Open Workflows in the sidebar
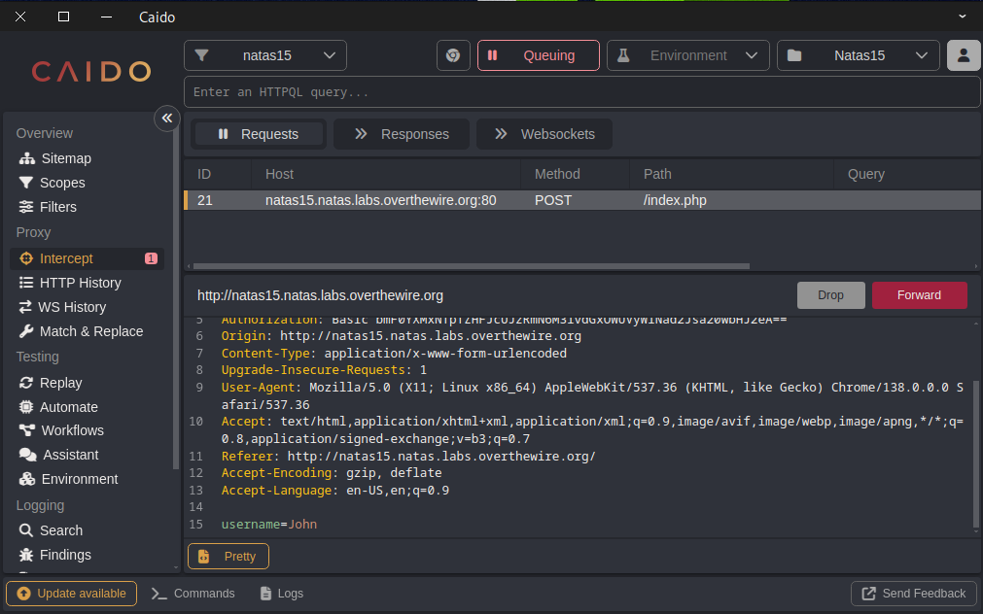This screenshot has height=614, width=983. (x=71, y=430)
